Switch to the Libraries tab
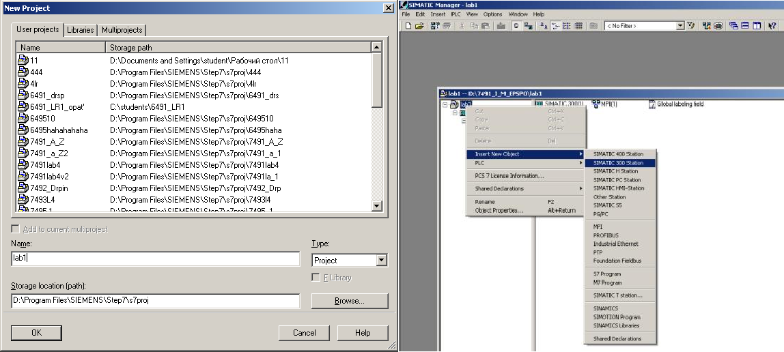The image size is (784, 352). tap(80, 30)
